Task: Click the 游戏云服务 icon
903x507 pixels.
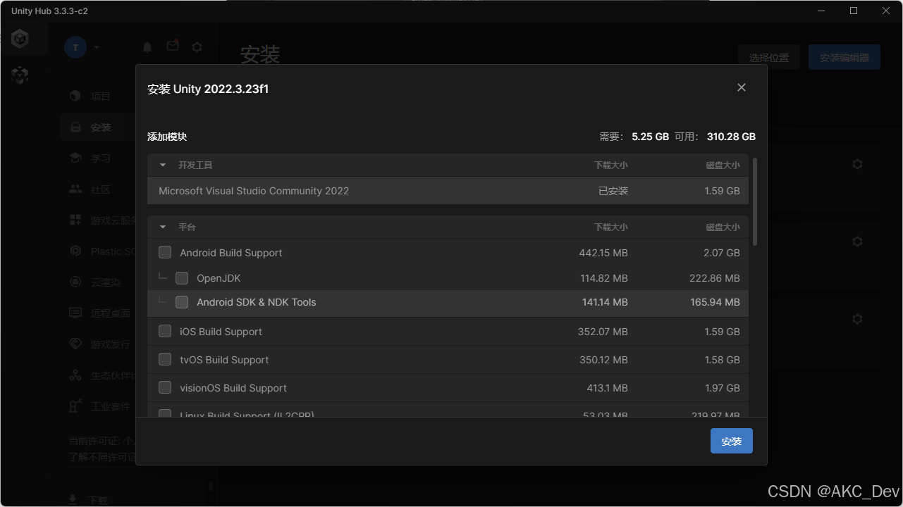Action: [x=75, y=220]
